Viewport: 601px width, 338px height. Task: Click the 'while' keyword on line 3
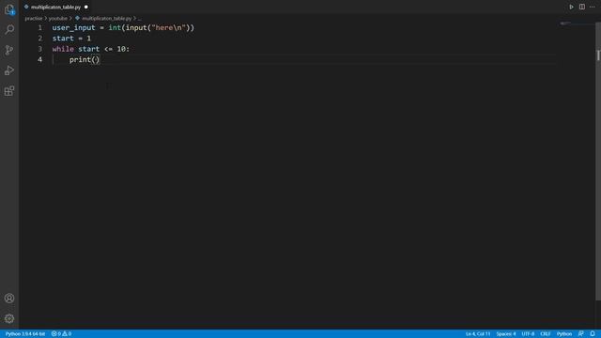63,49
